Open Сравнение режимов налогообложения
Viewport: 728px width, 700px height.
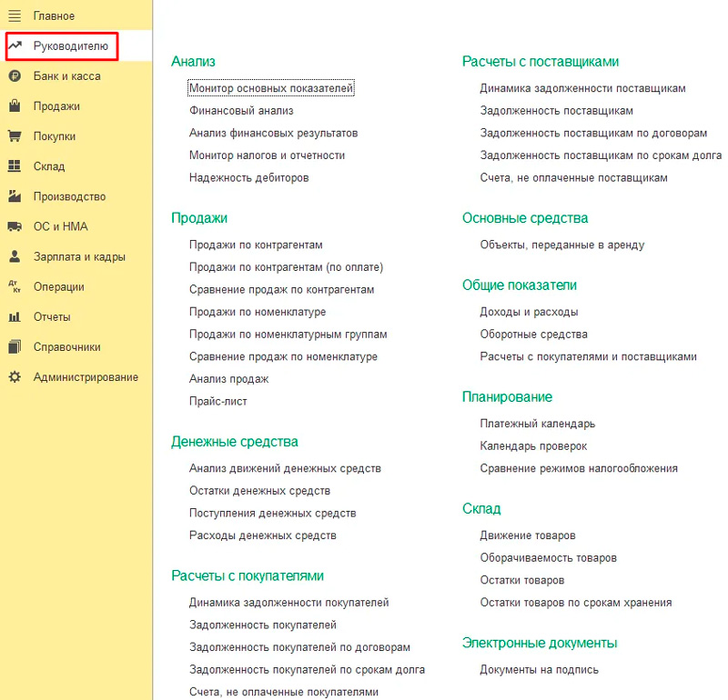579,468
